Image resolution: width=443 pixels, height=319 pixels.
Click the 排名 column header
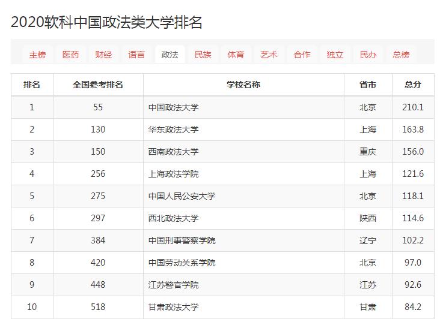tap(32, 85)
